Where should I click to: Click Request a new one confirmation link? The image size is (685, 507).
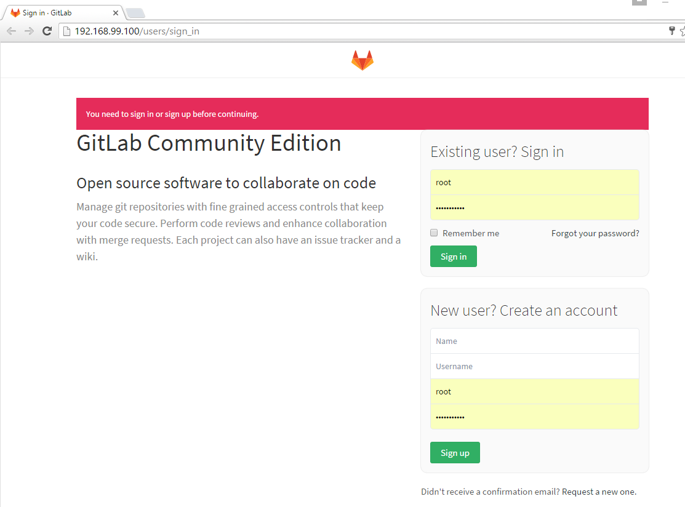tap(599, 492)
